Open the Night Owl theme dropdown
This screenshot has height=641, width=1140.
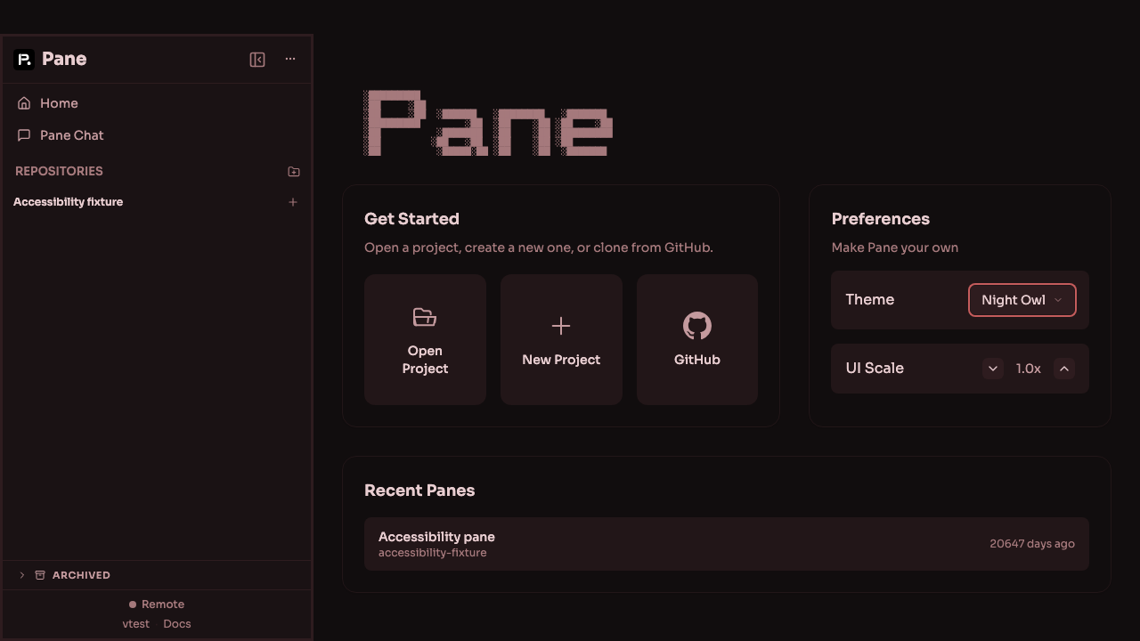coord(1022,300)
